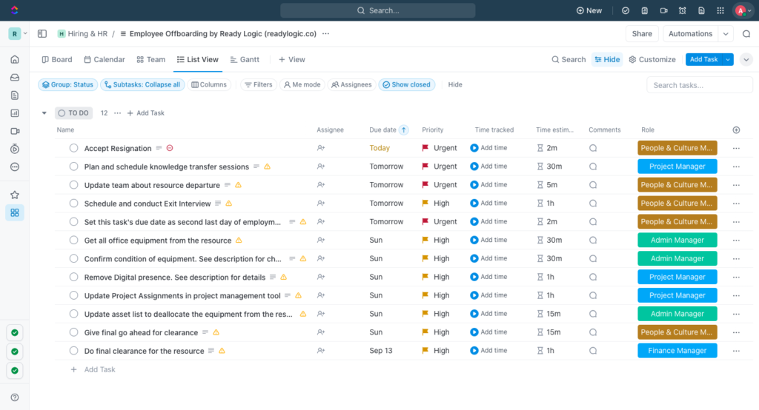Open Inbox from the left sidebar
Viewport: 759px width, 410px height.
tap(15, 78)
